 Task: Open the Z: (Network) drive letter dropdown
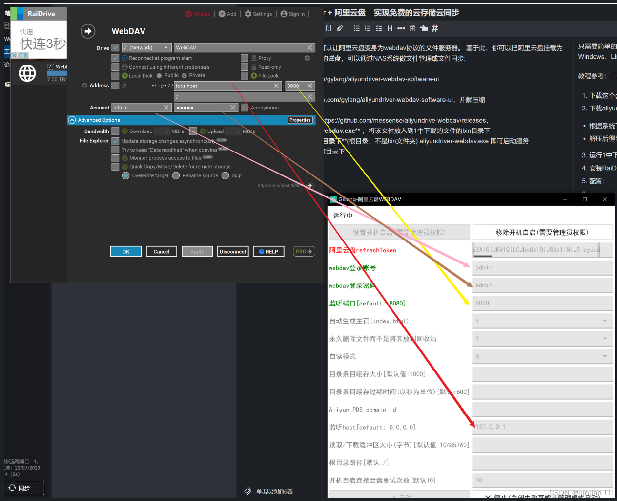146,47
